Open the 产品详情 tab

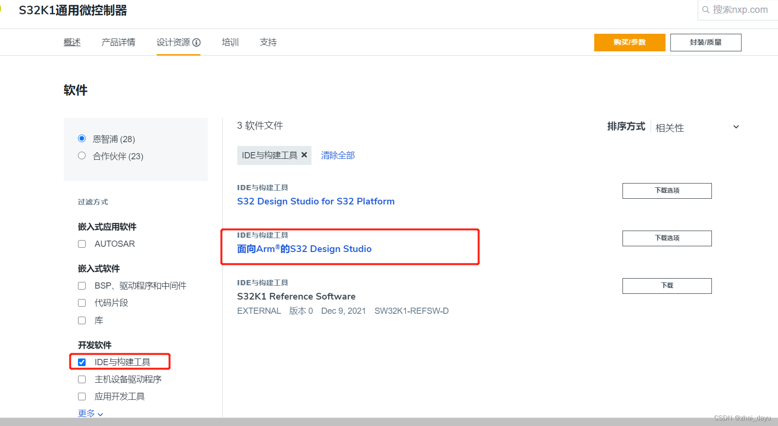click(118, 42)
